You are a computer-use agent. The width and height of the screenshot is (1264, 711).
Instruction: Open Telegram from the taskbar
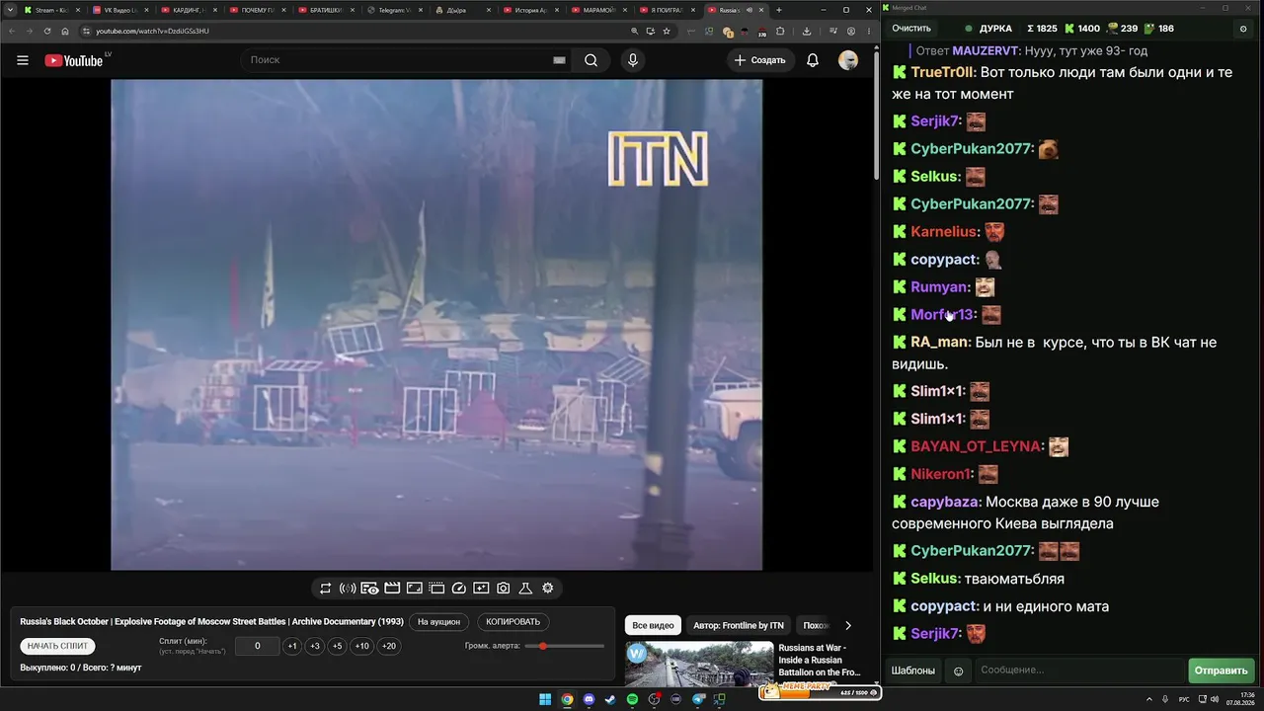click(698, 699)
